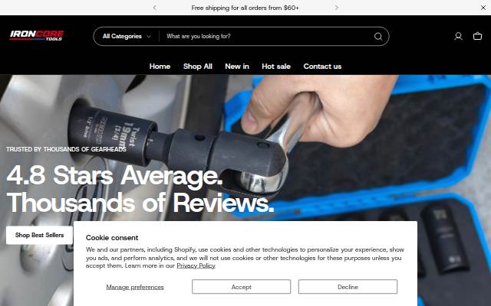
Task: Open the shopping bag cart icon
Action: tap(477, 36)
